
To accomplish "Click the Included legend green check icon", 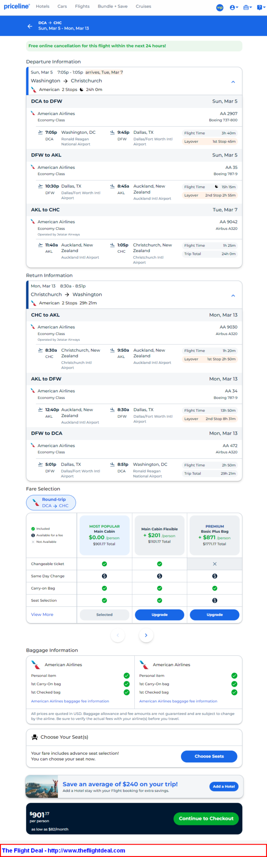I will coord(33,529).
